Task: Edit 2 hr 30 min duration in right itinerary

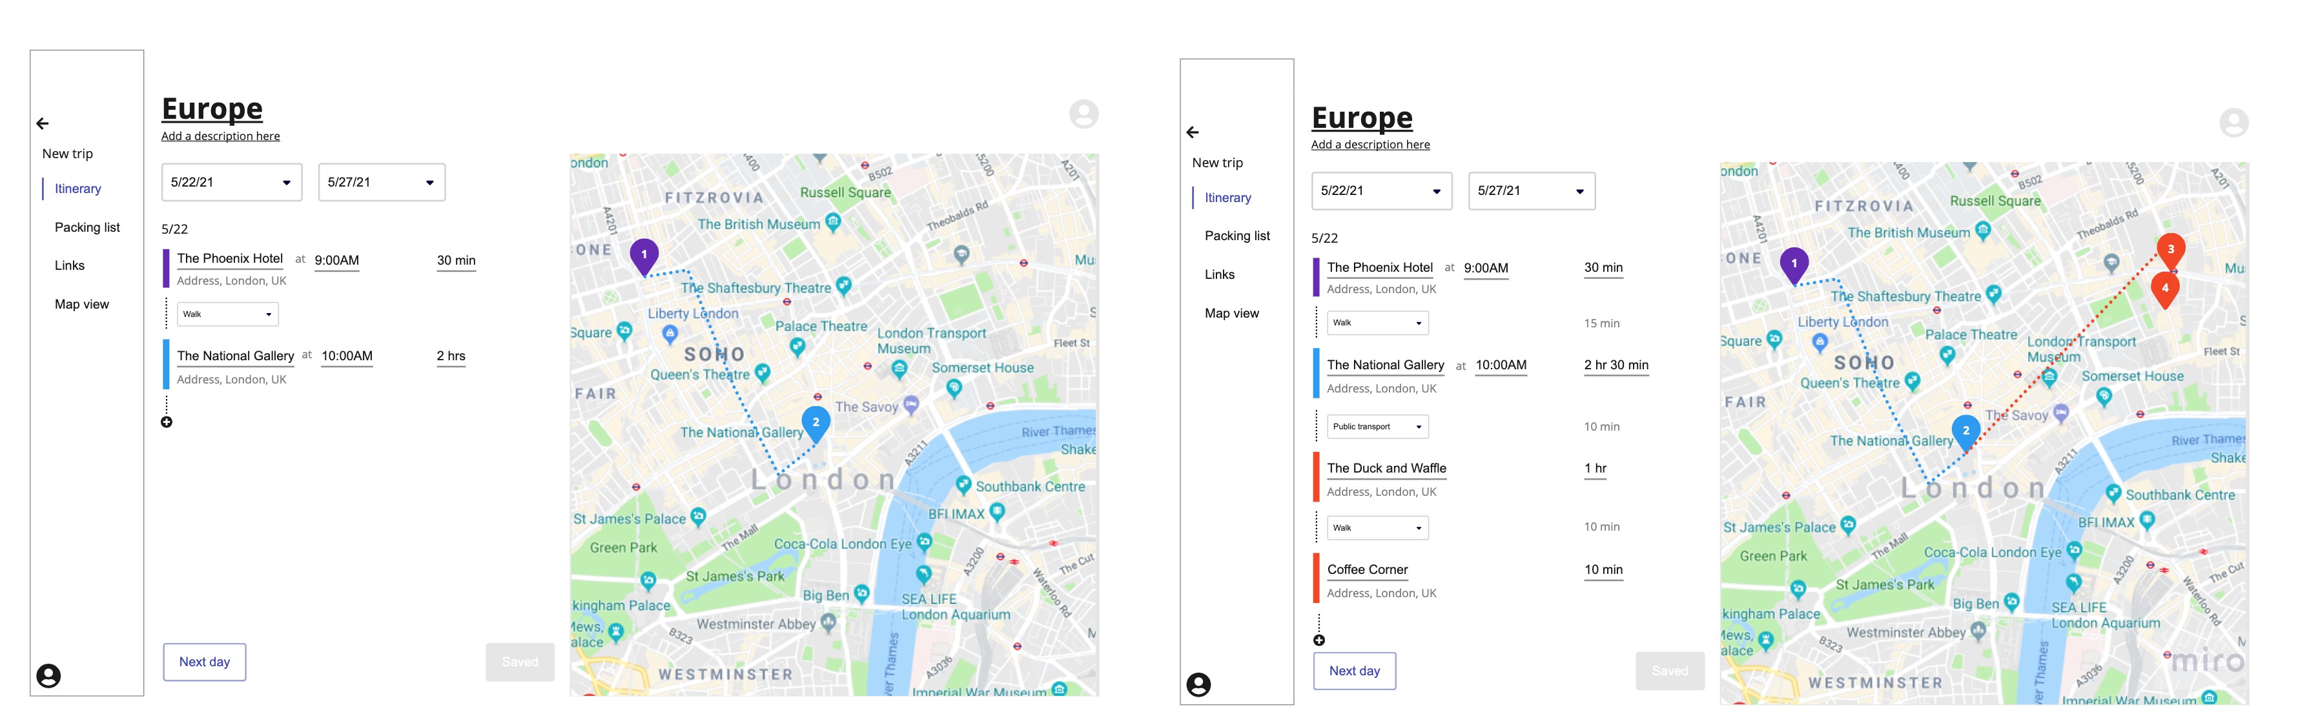Action: [1616, 365]
